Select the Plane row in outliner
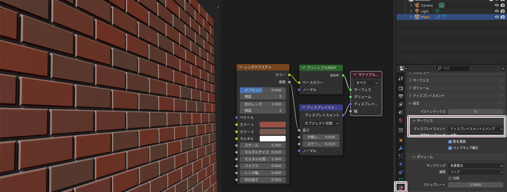This screenshot has height=192, width=507. (x=451, y=17)
